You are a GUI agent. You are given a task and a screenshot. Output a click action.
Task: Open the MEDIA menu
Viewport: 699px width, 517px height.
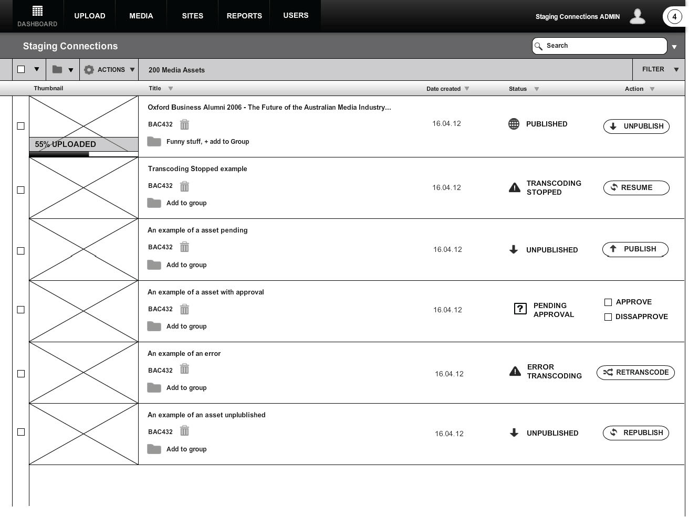tap(141, 16)
